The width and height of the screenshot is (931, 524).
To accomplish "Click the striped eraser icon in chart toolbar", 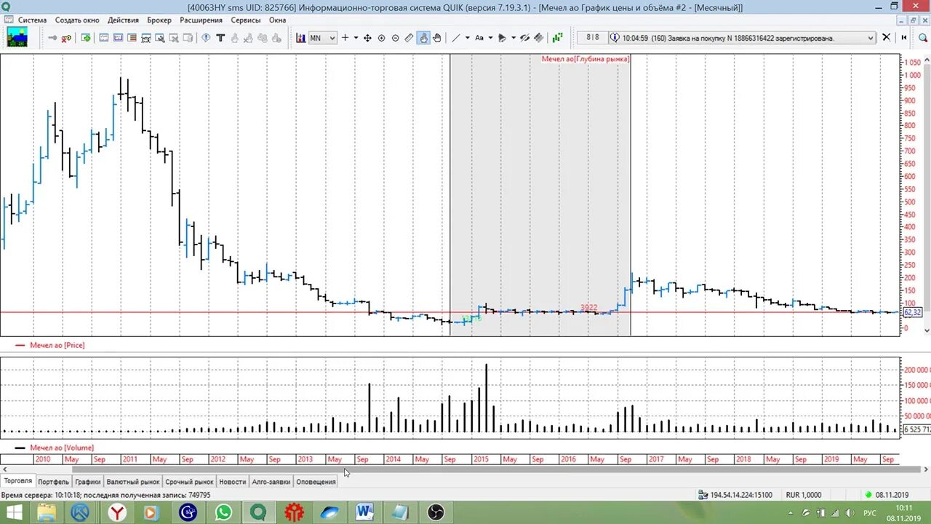I will (538, 38).
